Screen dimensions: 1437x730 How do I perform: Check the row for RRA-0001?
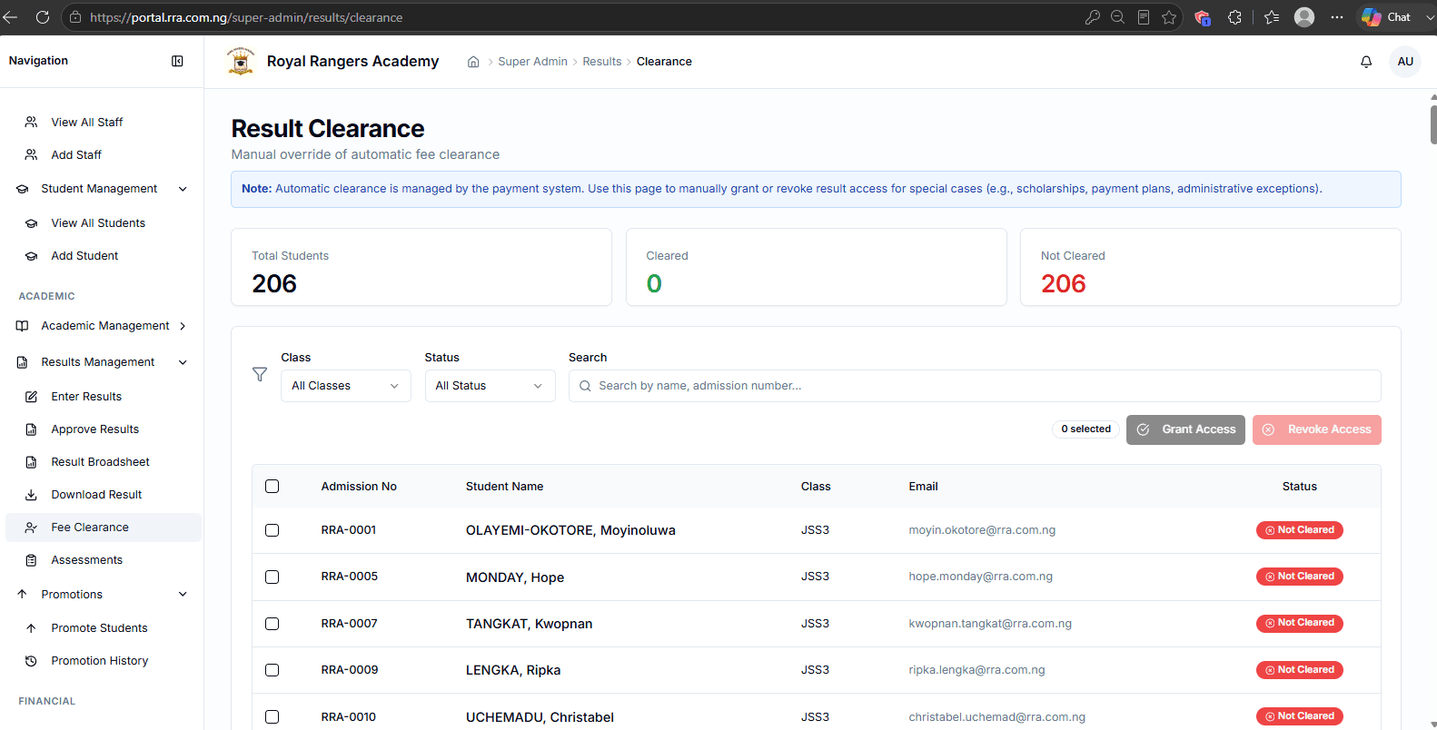pyautogui.click(x=272, y=530)
